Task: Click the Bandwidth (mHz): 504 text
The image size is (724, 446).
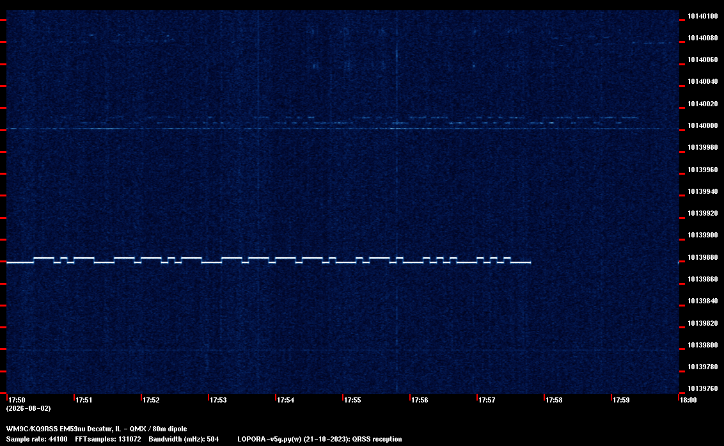Action: pos(184,439)
